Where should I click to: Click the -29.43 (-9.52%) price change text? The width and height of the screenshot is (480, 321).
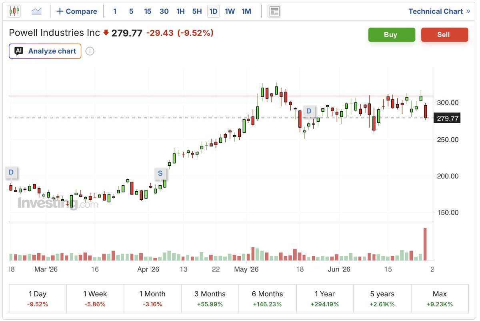point(180,33)
